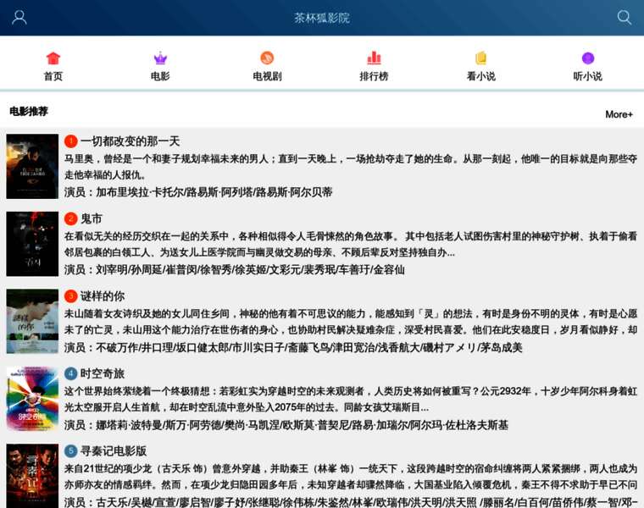Image resolution: width=644 pixels, height=508 pixels.
Task: Click the 一切都改变的那一天 poster thumbnail
Action: pyautogui.click(x=32, y=166)
